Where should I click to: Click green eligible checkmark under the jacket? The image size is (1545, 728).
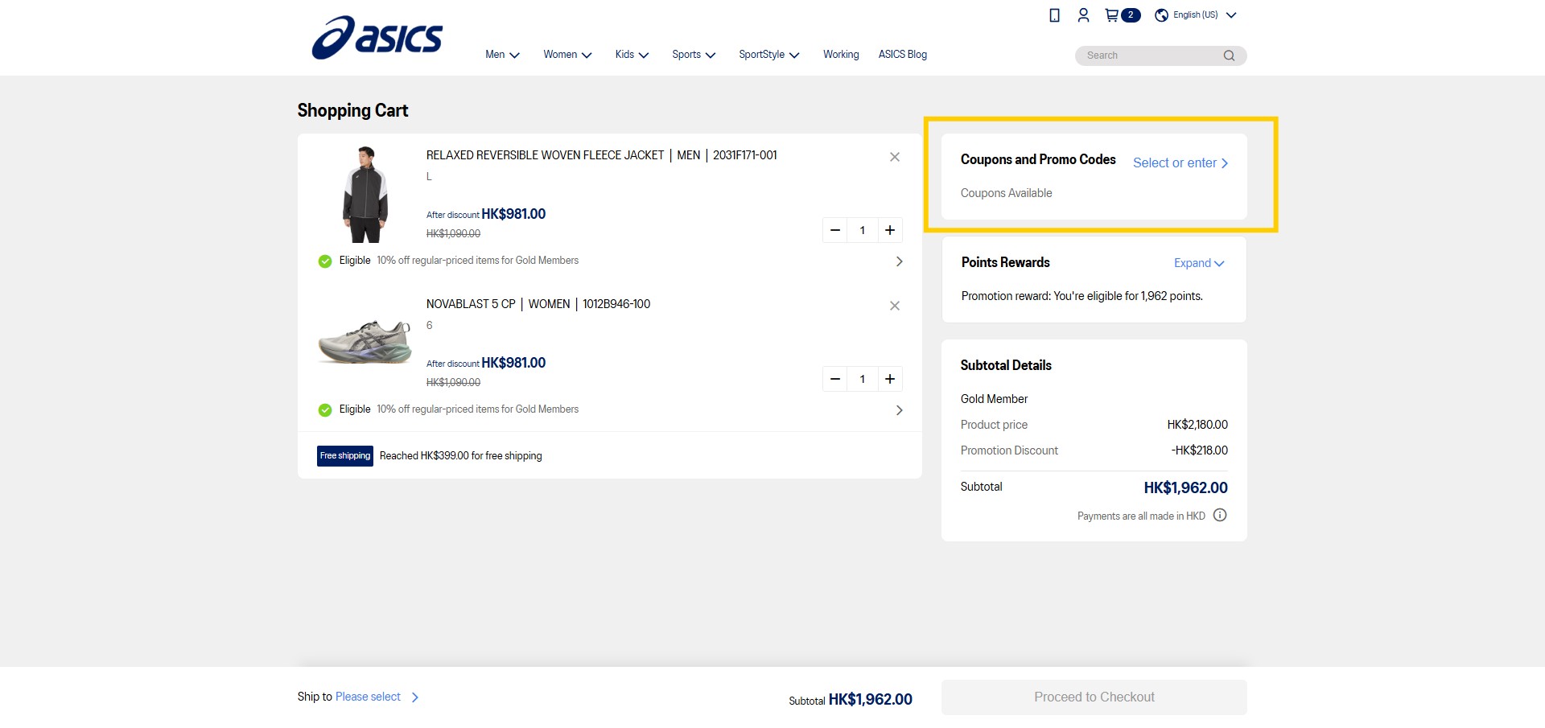(325, 261)
